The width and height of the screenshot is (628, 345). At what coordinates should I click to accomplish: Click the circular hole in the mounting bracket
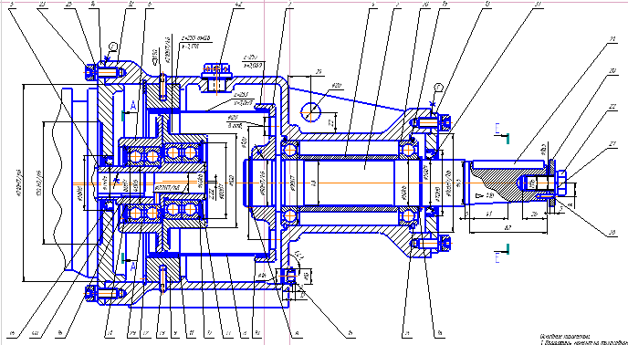pos(310,111)
